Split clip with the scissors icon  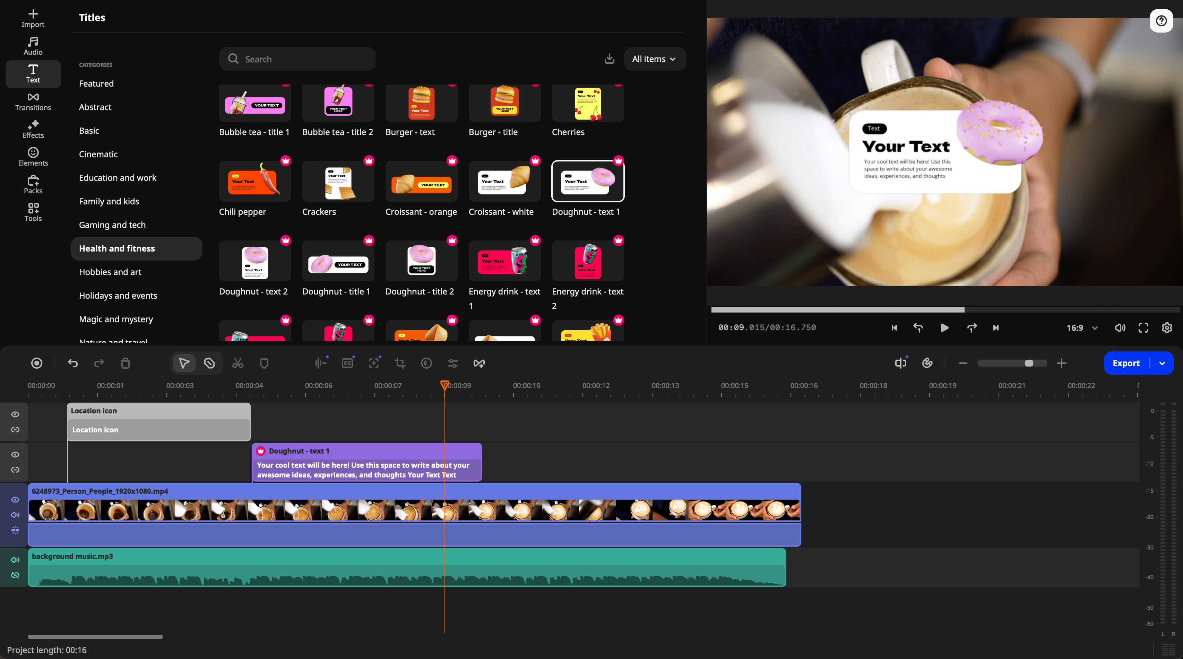238,363
